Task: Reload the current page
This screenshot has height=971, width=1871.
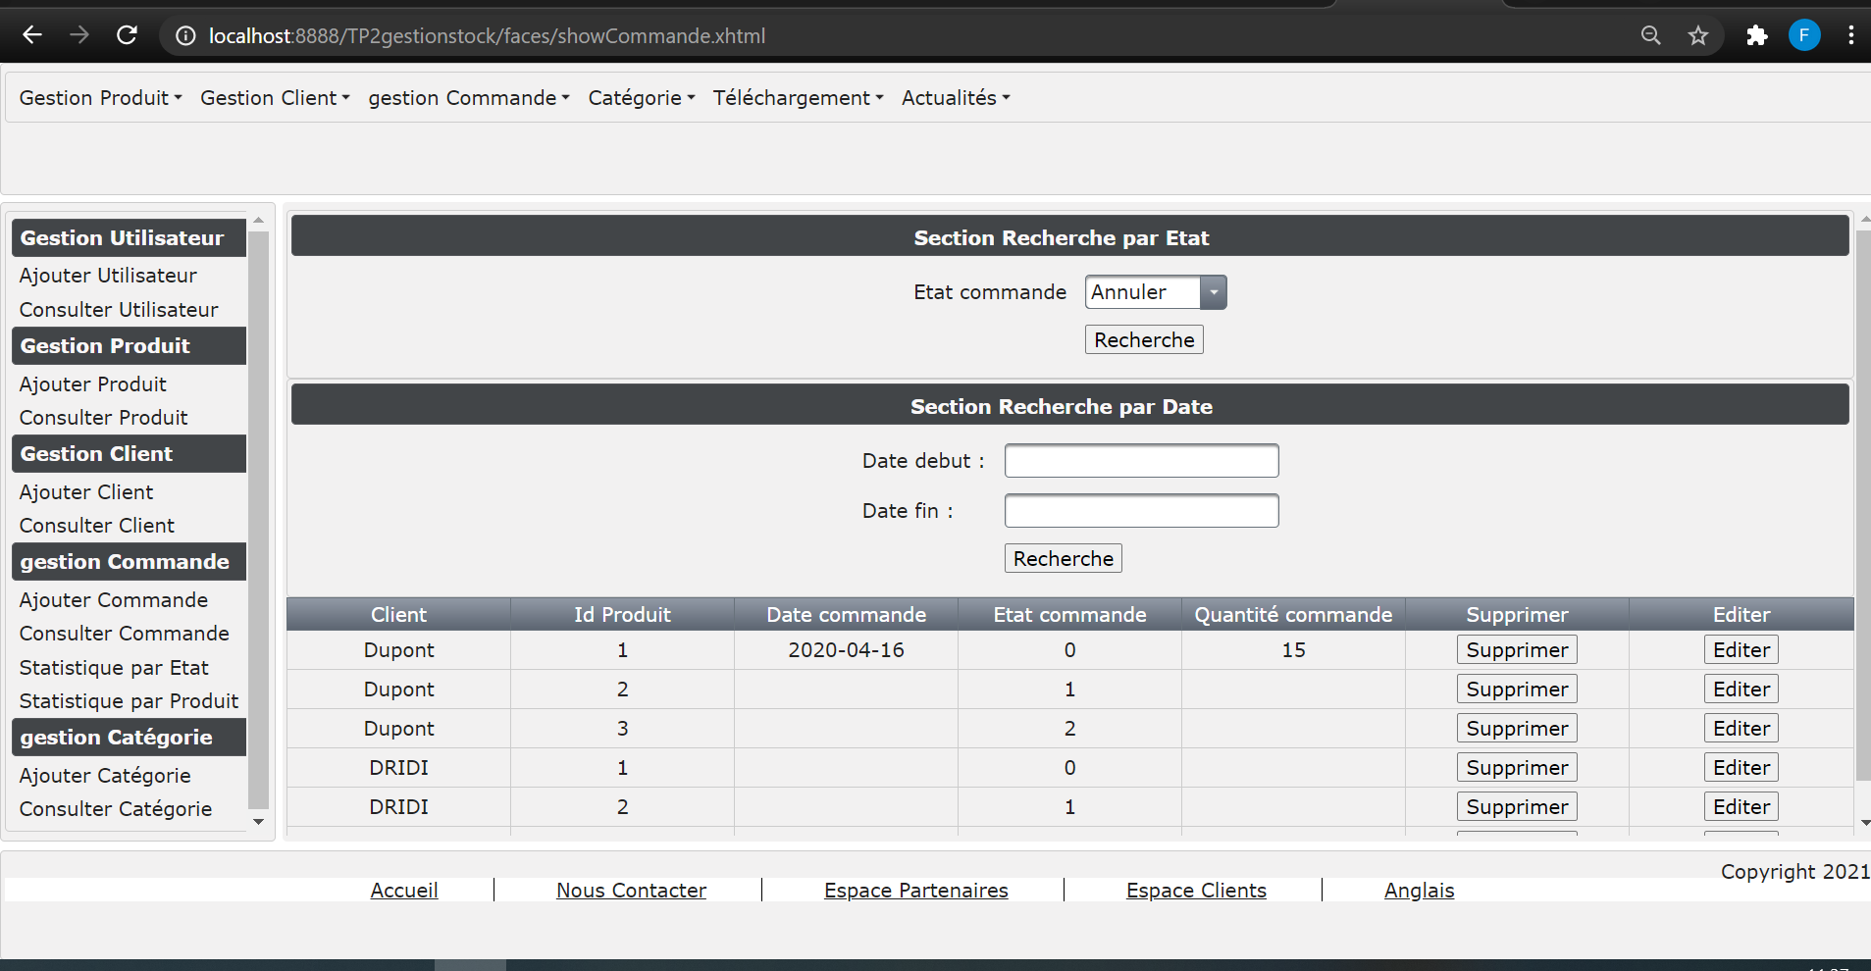Action: (x=127, y=35)
